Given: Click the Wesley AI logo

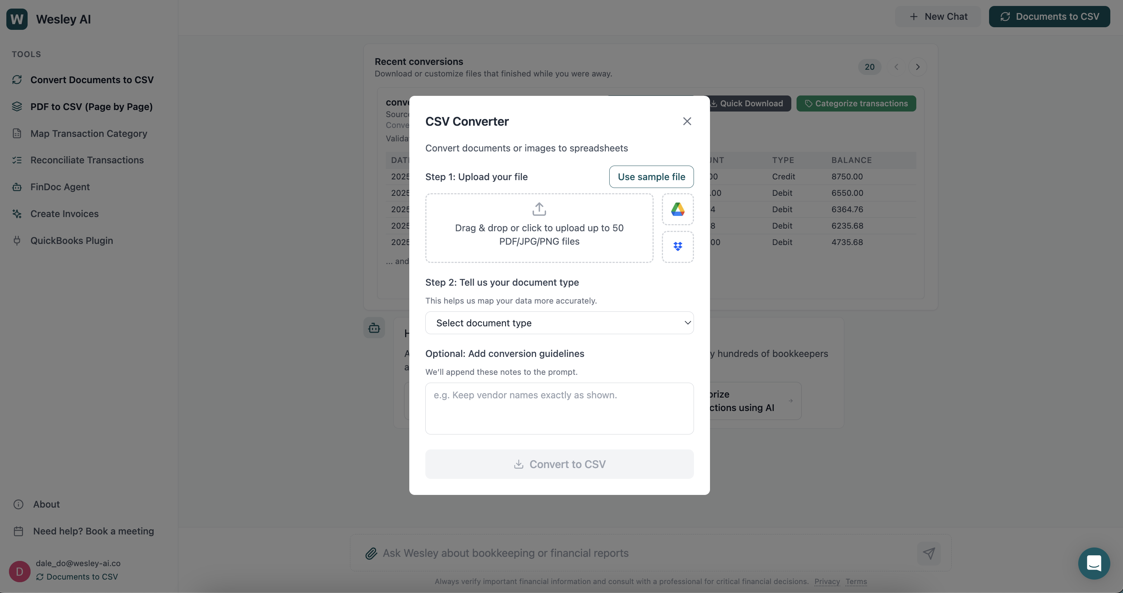Looking at the screenshot, I should pos(17,19).
